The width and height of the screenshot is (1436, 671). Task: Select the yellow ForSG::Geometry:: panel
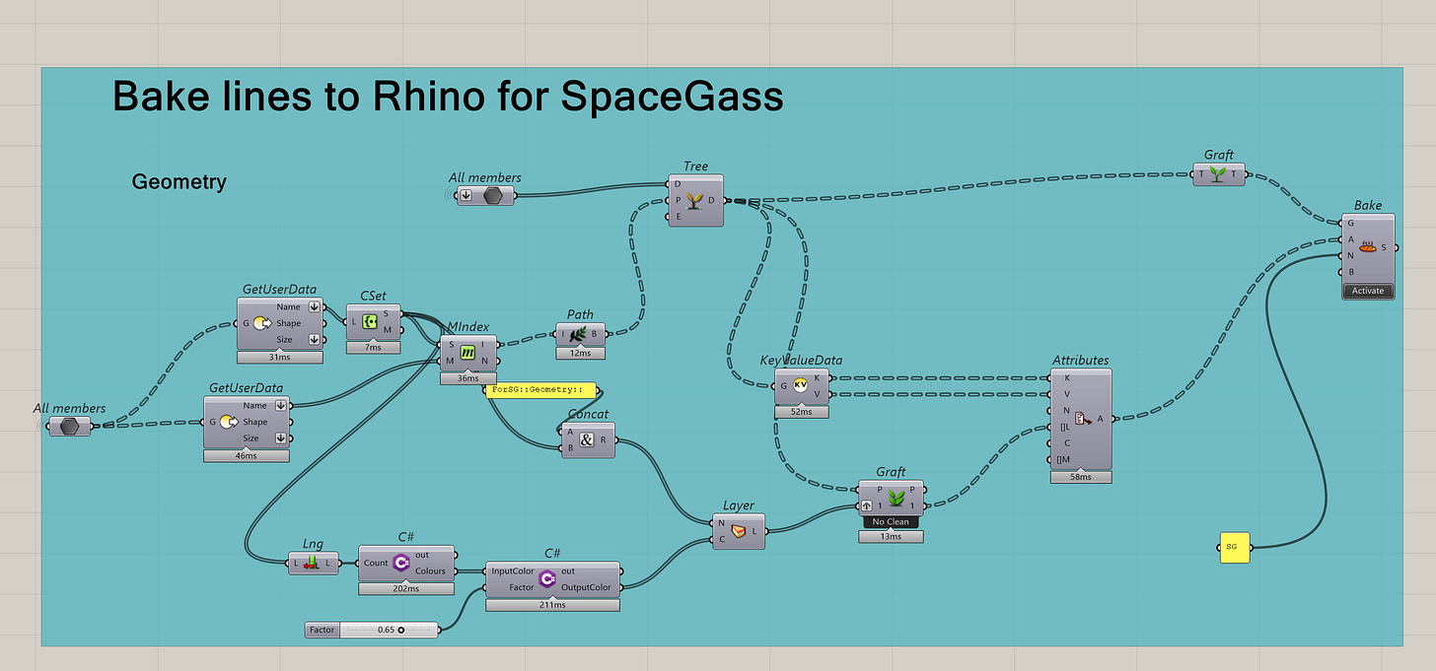[x=541, y=389]
